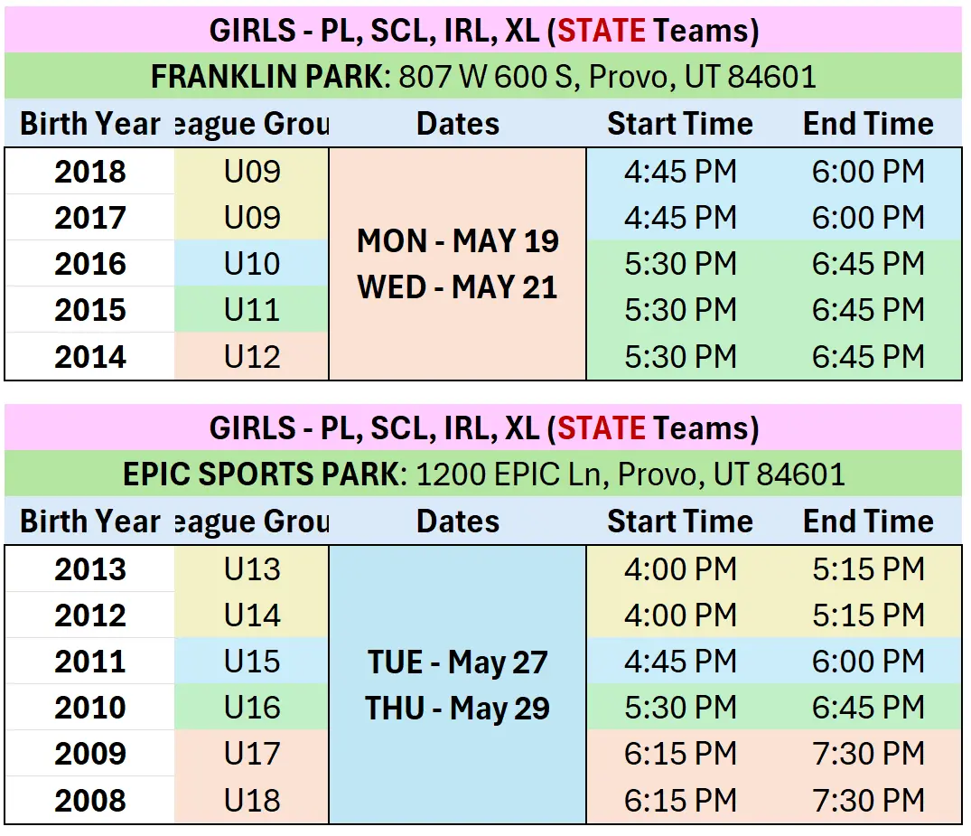Click the 2013 birth year cell
Image resolution: width=971 pixels, height=836 pixels.
coord(89,568)
